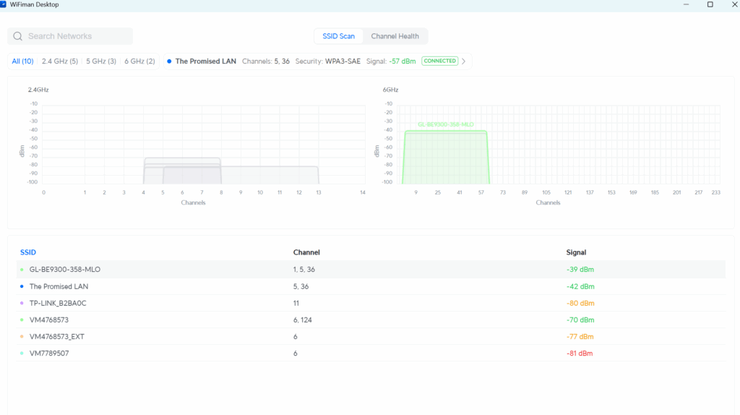Open the Channel Health tab

click(x=395, y=36)
